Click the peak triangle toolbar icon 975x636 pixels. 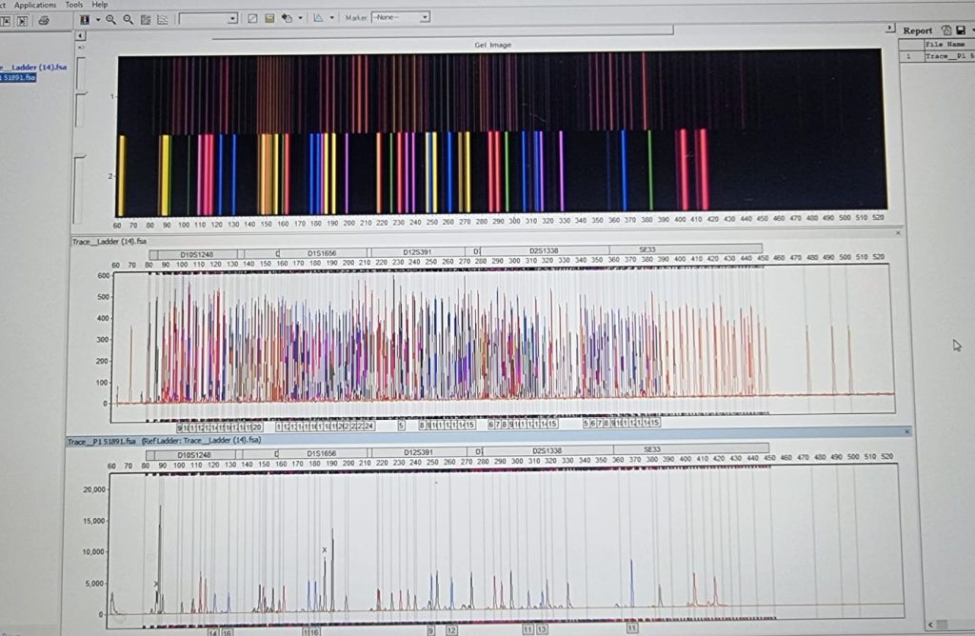pyautogui.click(x=318, y=18)
